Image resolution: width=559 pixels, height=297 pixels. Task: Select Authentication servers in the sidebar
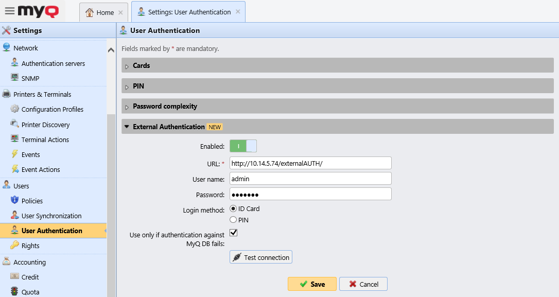pos(53,63)
